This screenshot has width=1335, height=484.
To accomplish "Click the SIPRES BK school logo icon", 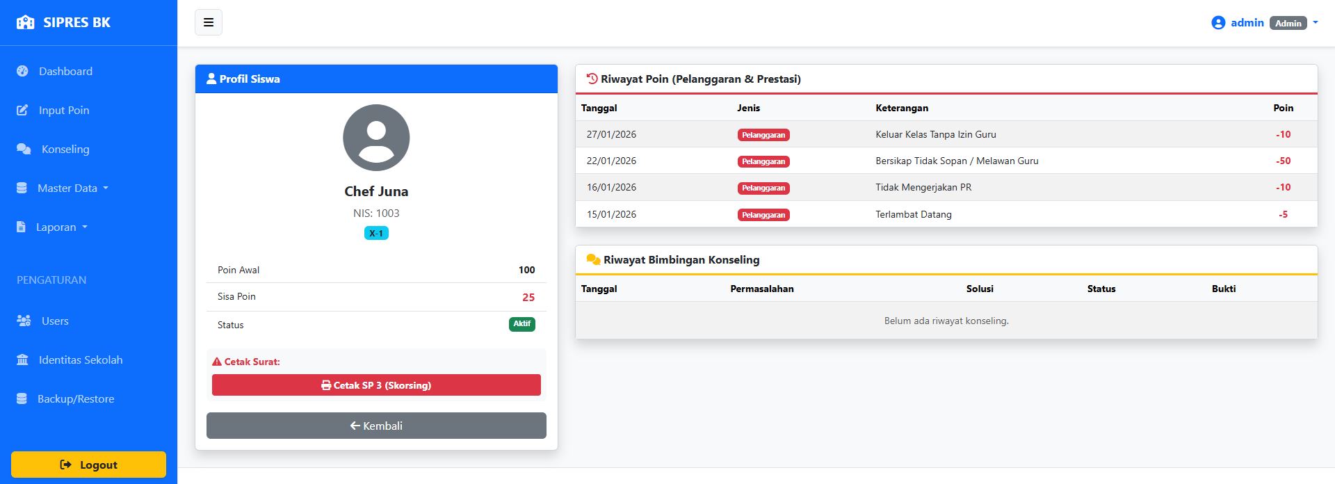I will [25, 22].
